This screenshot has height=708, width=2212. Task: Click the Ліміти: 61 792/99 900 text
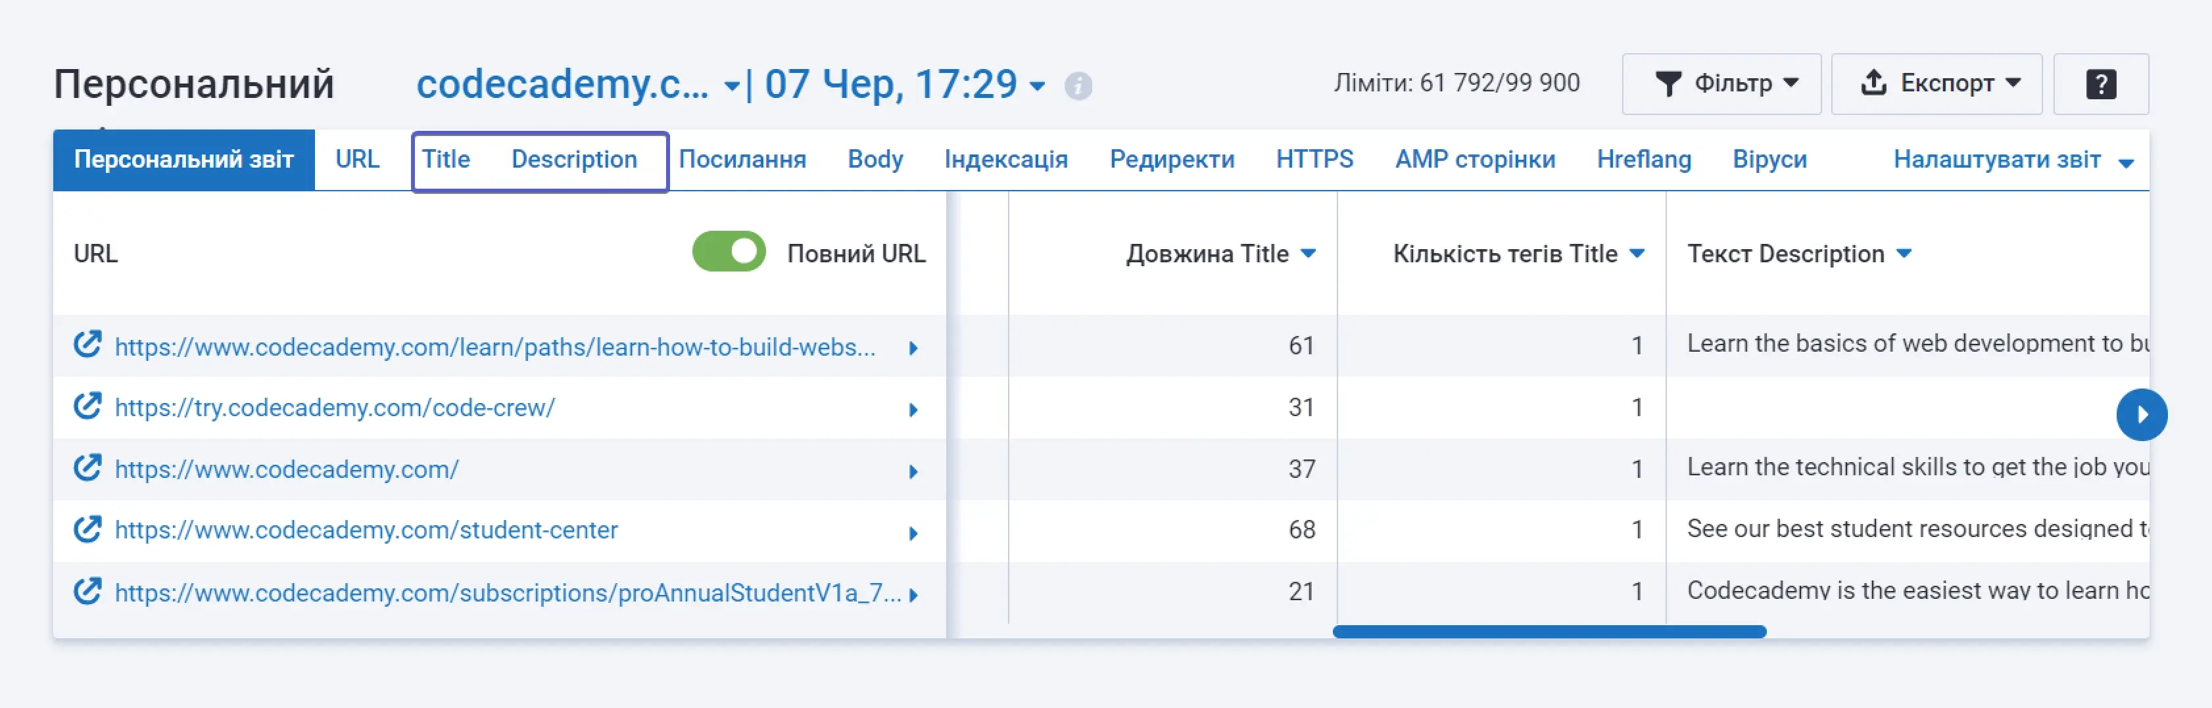[1456, 83]
